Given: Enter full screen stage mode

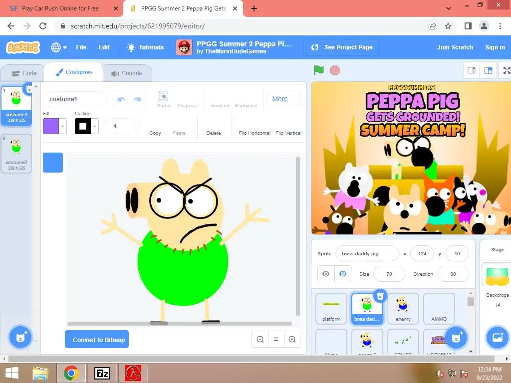Looking at the screenshot, I should (506, 70).
